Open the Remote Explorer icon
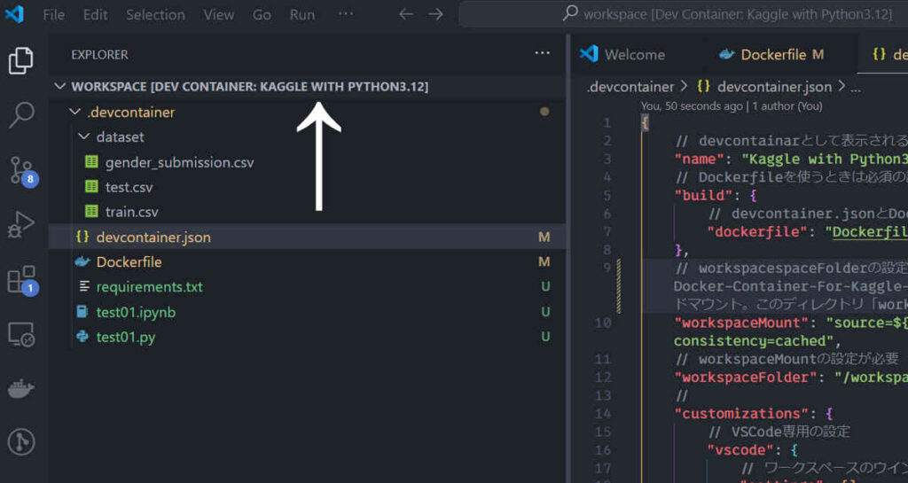The height and width of the screenshot is (483, 908). click(20, 334)
